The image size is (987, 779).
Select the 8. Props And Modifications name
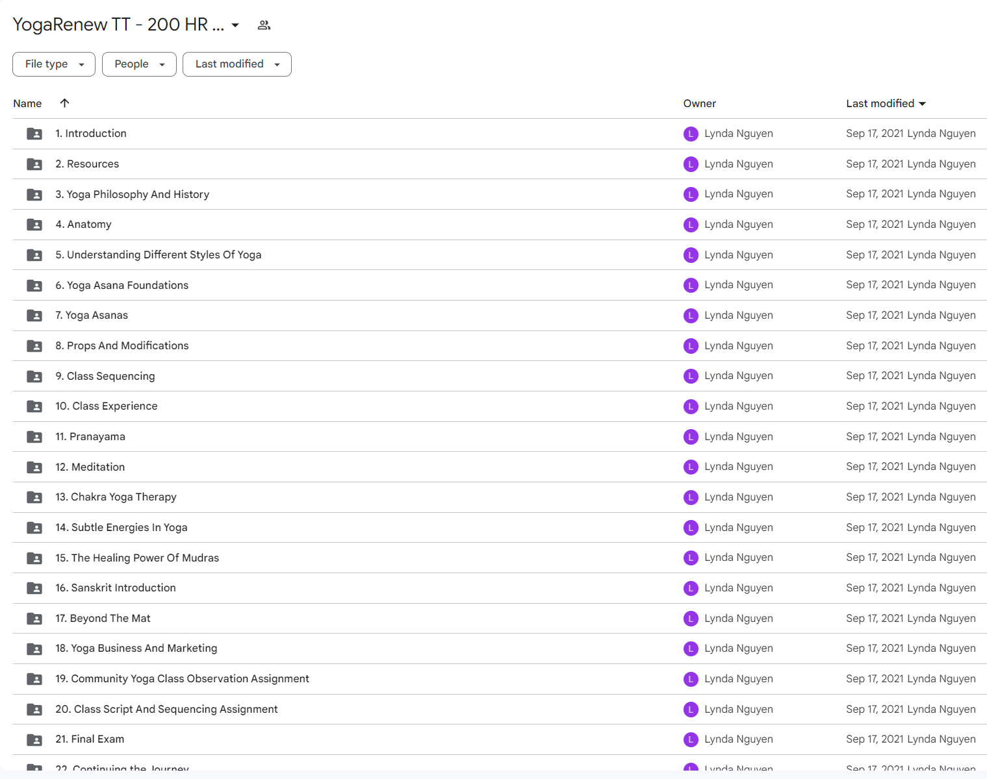[x=122, y=345]
